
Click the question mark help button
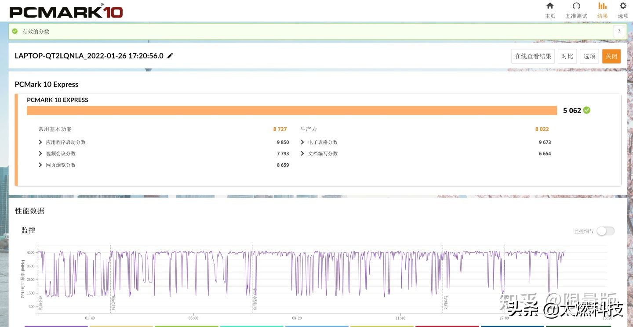click(x=619, y=31)
